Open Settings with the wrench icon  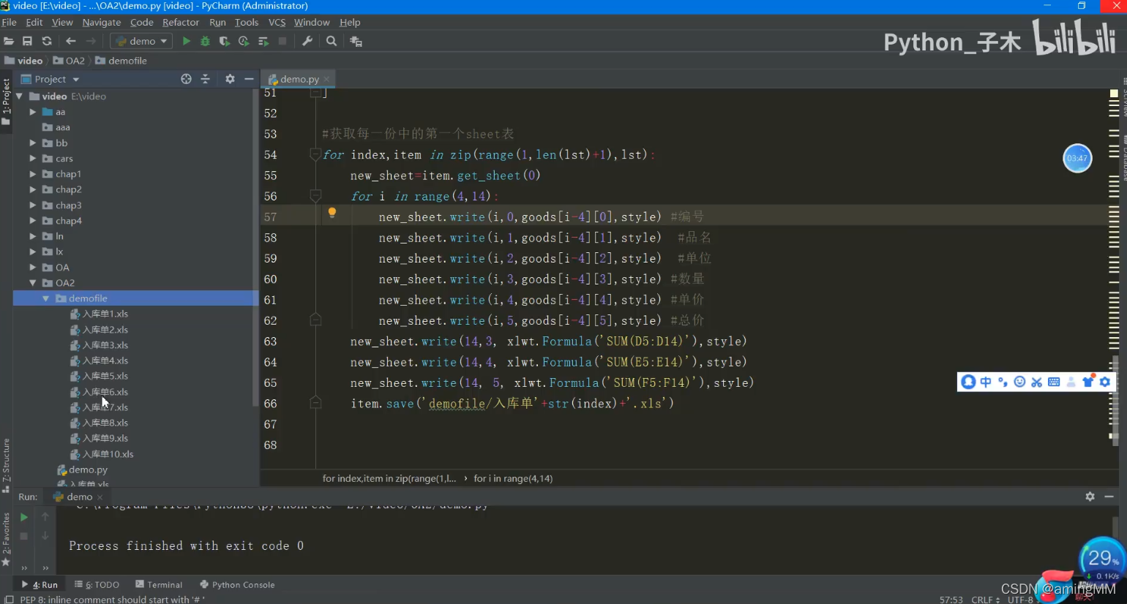(x=307, y=41)
